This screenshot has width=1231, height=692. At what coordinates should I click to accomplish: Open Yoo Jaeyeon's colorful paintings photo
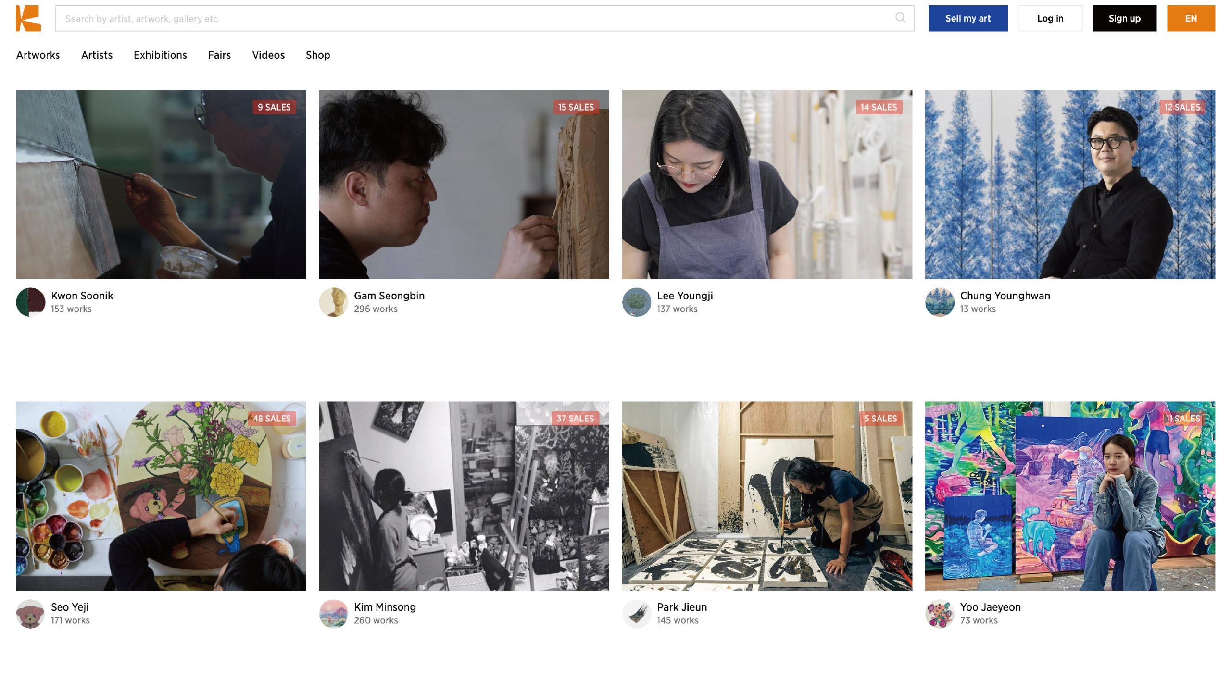coord(1070,496)
